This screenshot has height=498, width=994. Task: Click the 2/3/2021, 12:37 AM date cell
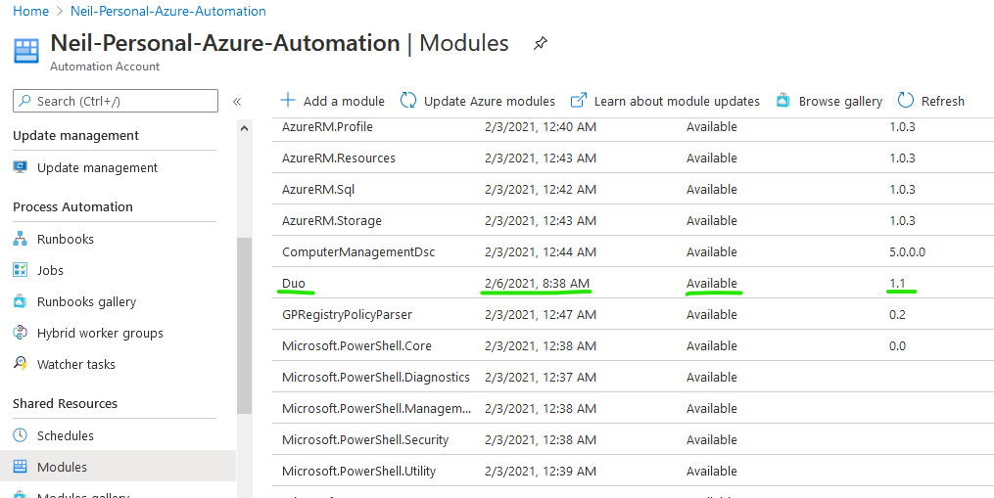tap(541, 377)
